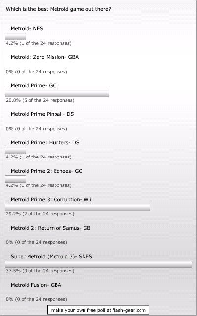Click the Metroid Prime 3: Corruption bar
The width and height of the screenshot is (197, 316).
point(78,207)
